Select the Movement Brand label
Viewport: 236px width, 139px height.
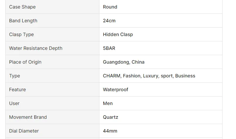pyautogui.click(x=28, y=117)
